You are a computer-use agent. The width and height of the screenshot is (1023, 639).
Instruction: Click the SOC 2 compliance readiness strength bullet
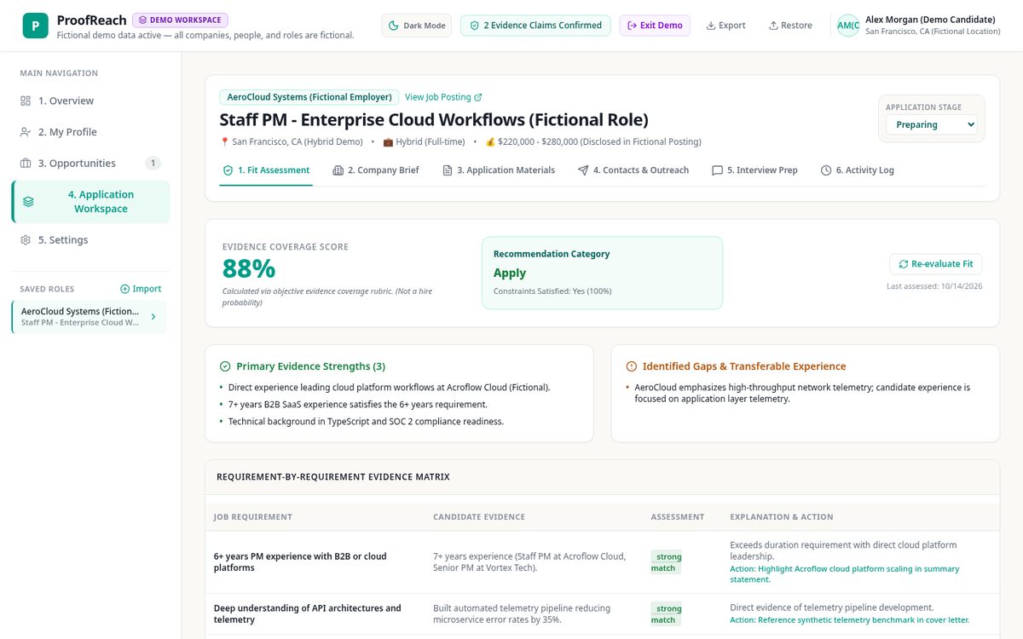click(x=366, y=422)
